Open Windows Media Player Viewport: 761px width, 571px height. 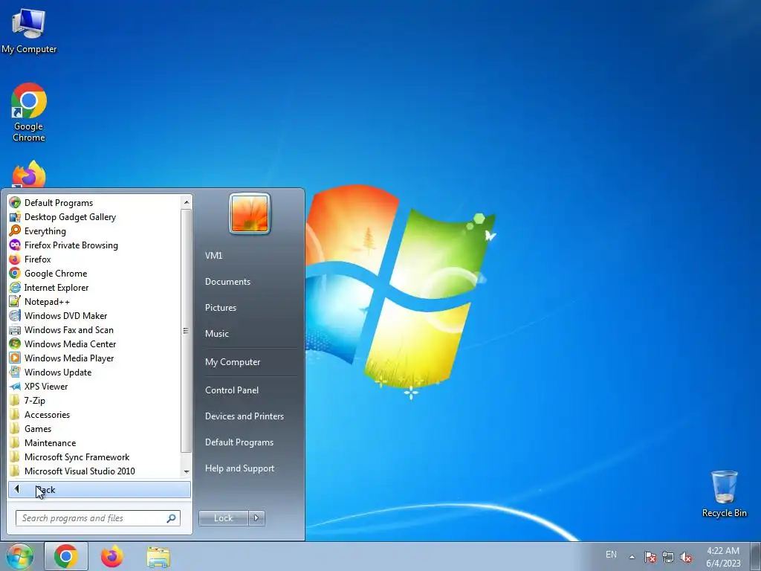click(x=94, y=358)
